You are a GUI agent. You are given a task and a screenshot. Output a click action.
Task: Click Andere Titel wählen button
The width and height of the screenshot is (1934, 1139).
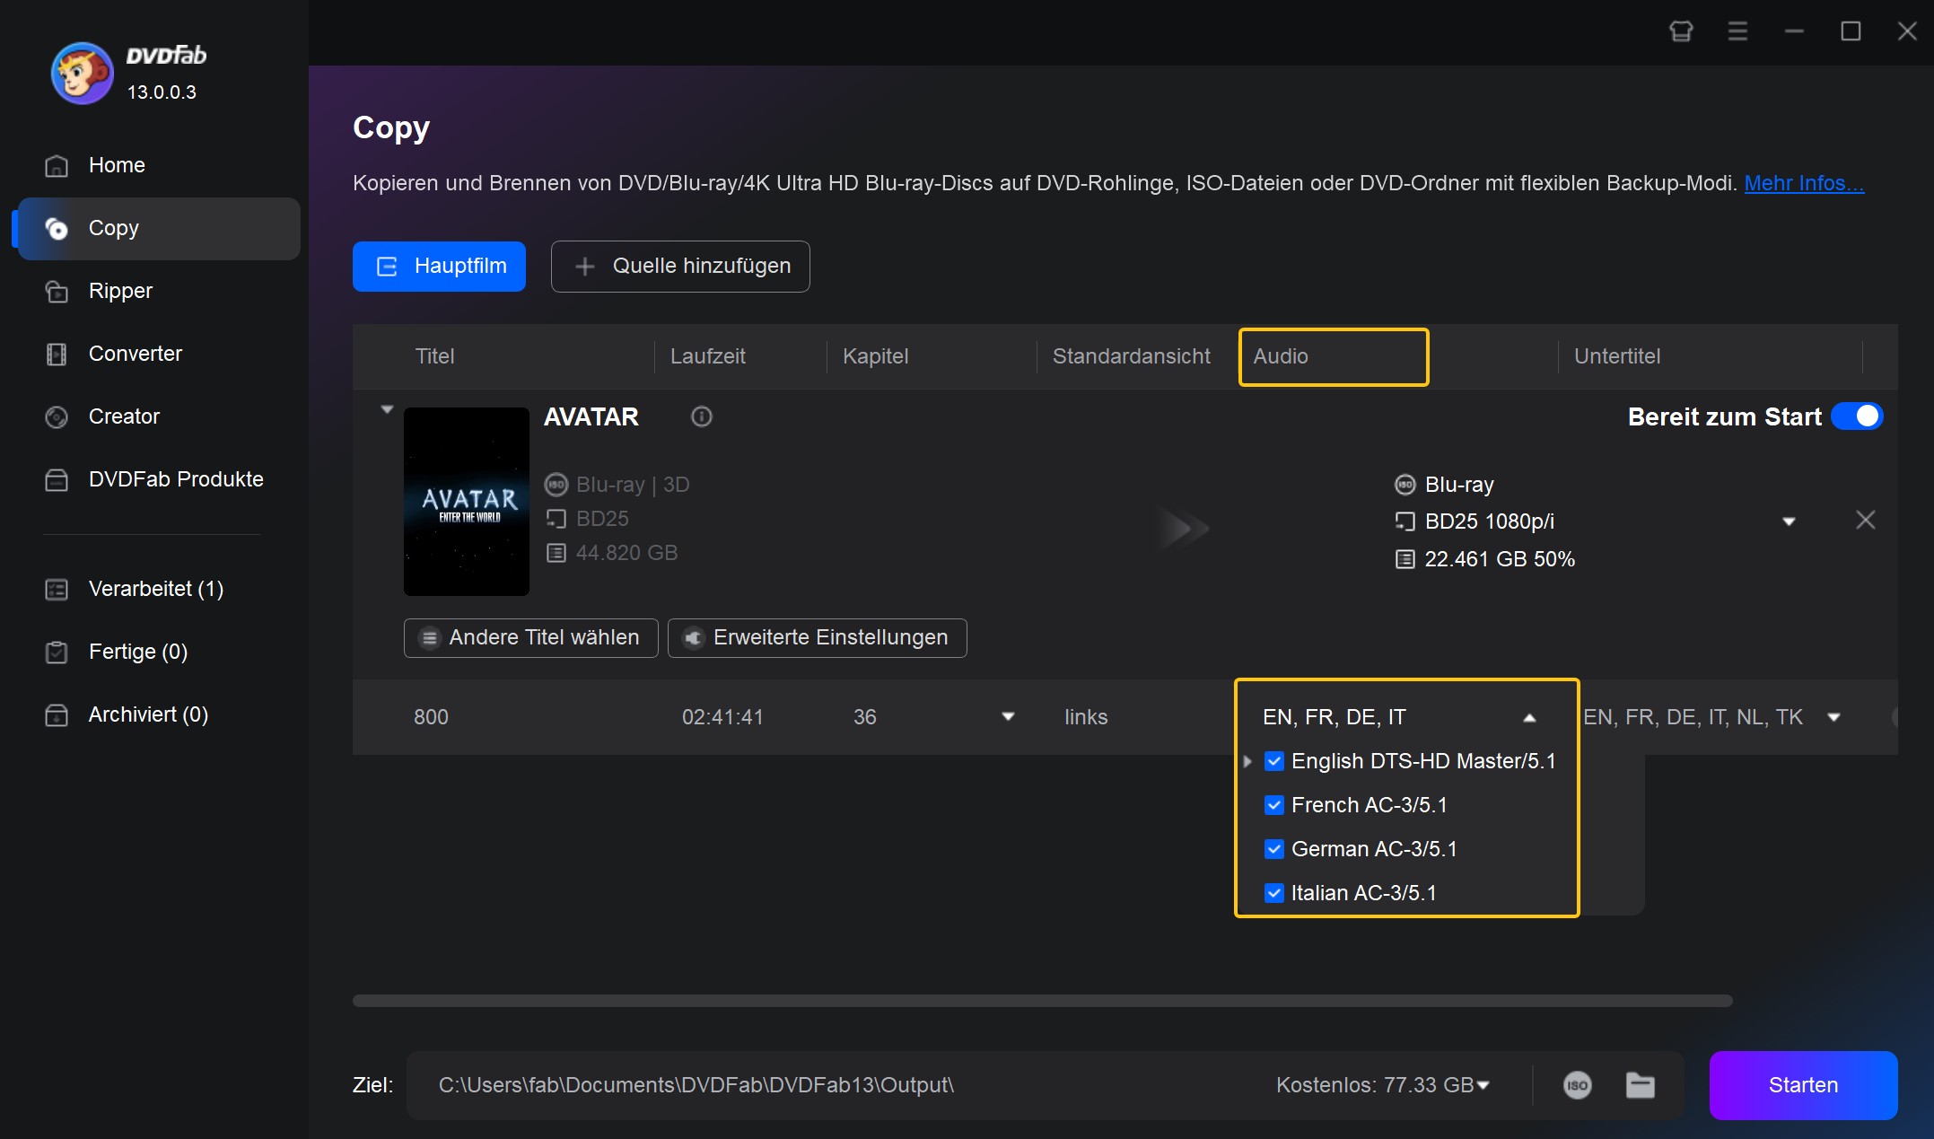click(529, 636)
